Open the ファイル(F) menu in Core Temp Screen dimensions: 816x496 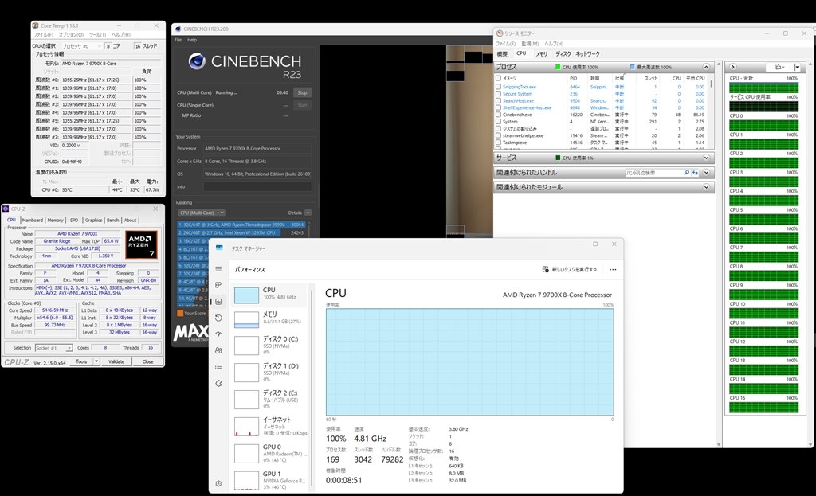tap(43, 35)
